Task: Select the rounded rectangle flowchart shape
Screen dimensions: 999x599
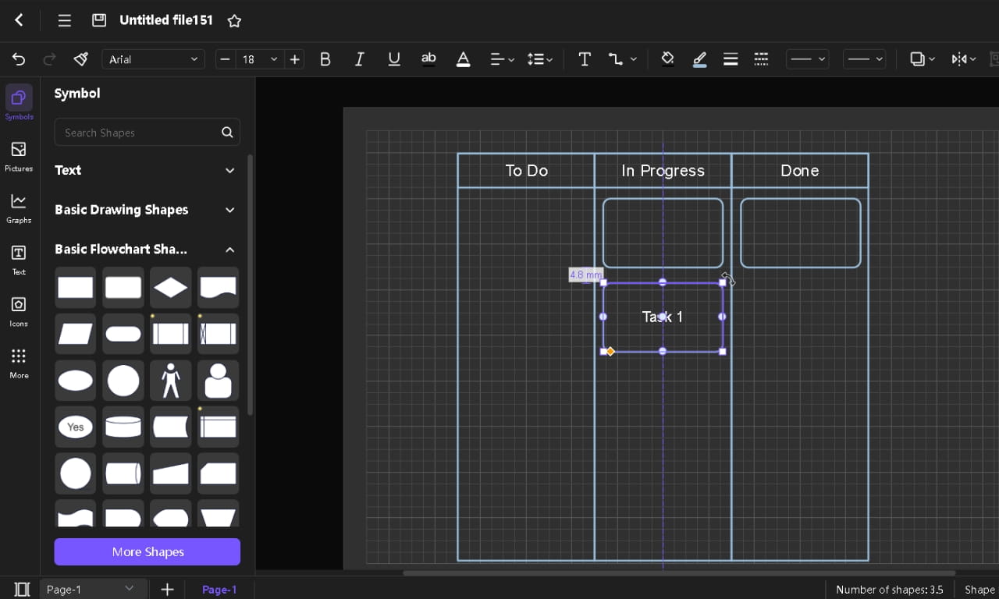Action: click(123, 287)
